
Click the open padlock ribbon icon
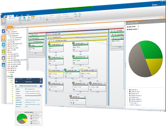tap(44, 17)
